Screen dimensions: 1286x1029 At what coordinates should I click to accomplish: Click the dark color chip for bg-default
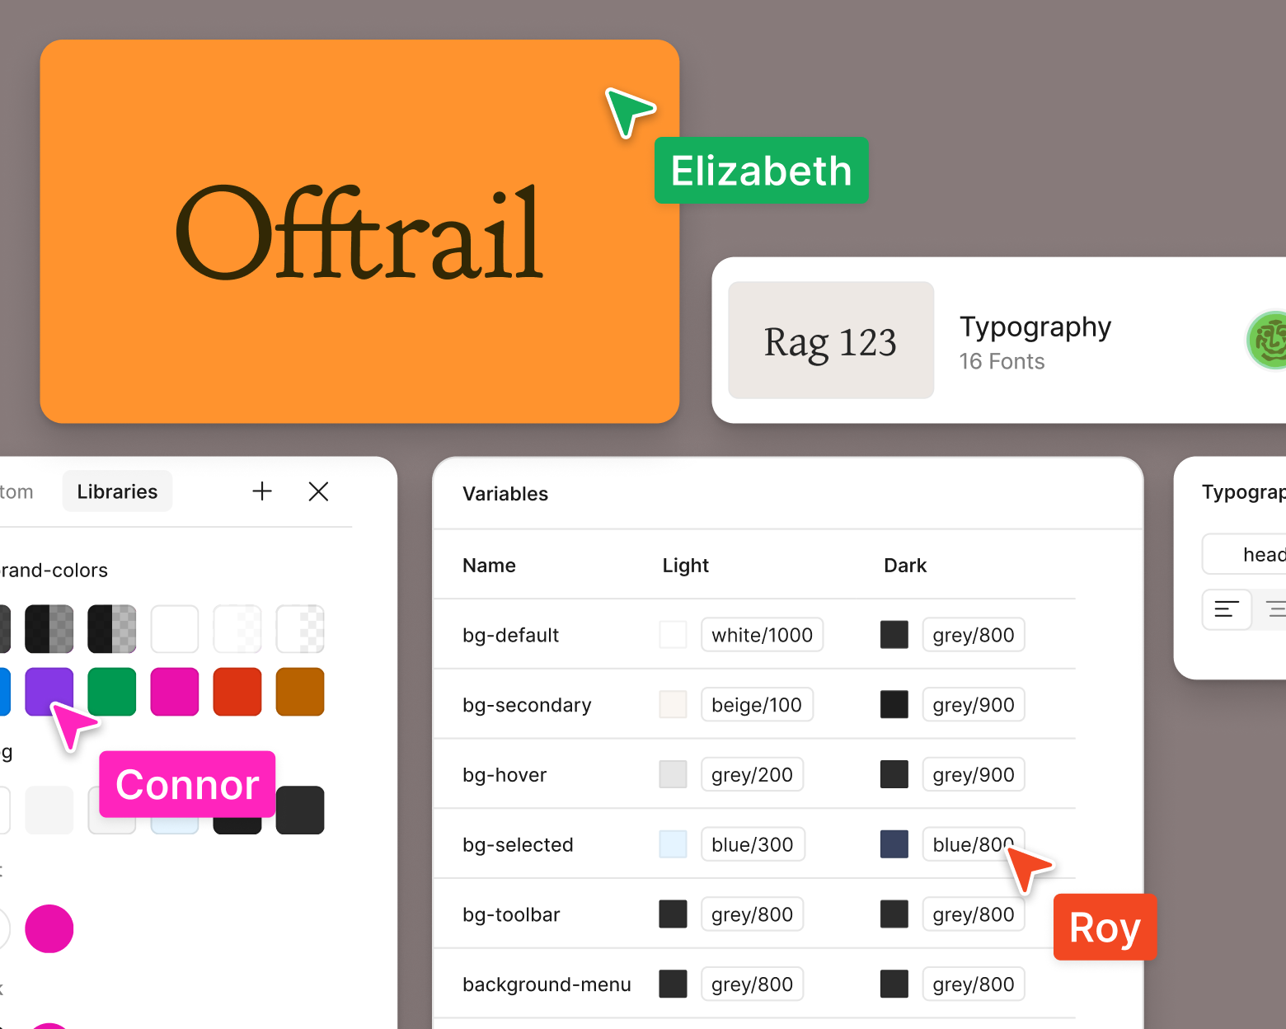(x=894, y=635)
